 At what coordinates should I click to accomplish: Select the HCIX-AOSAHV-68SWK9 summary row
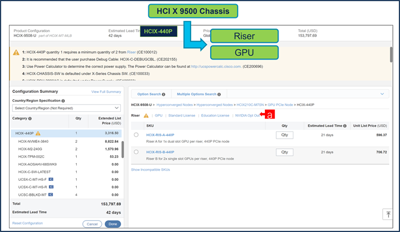tap(66, 164)
